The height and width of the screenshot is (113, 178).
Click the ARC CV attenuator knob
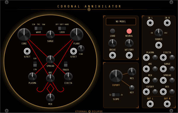pos(155,69)
